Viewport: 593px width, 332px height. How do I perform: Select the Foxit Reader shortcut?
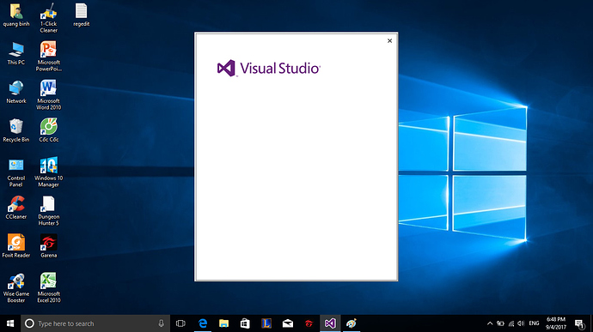(15, 246)
